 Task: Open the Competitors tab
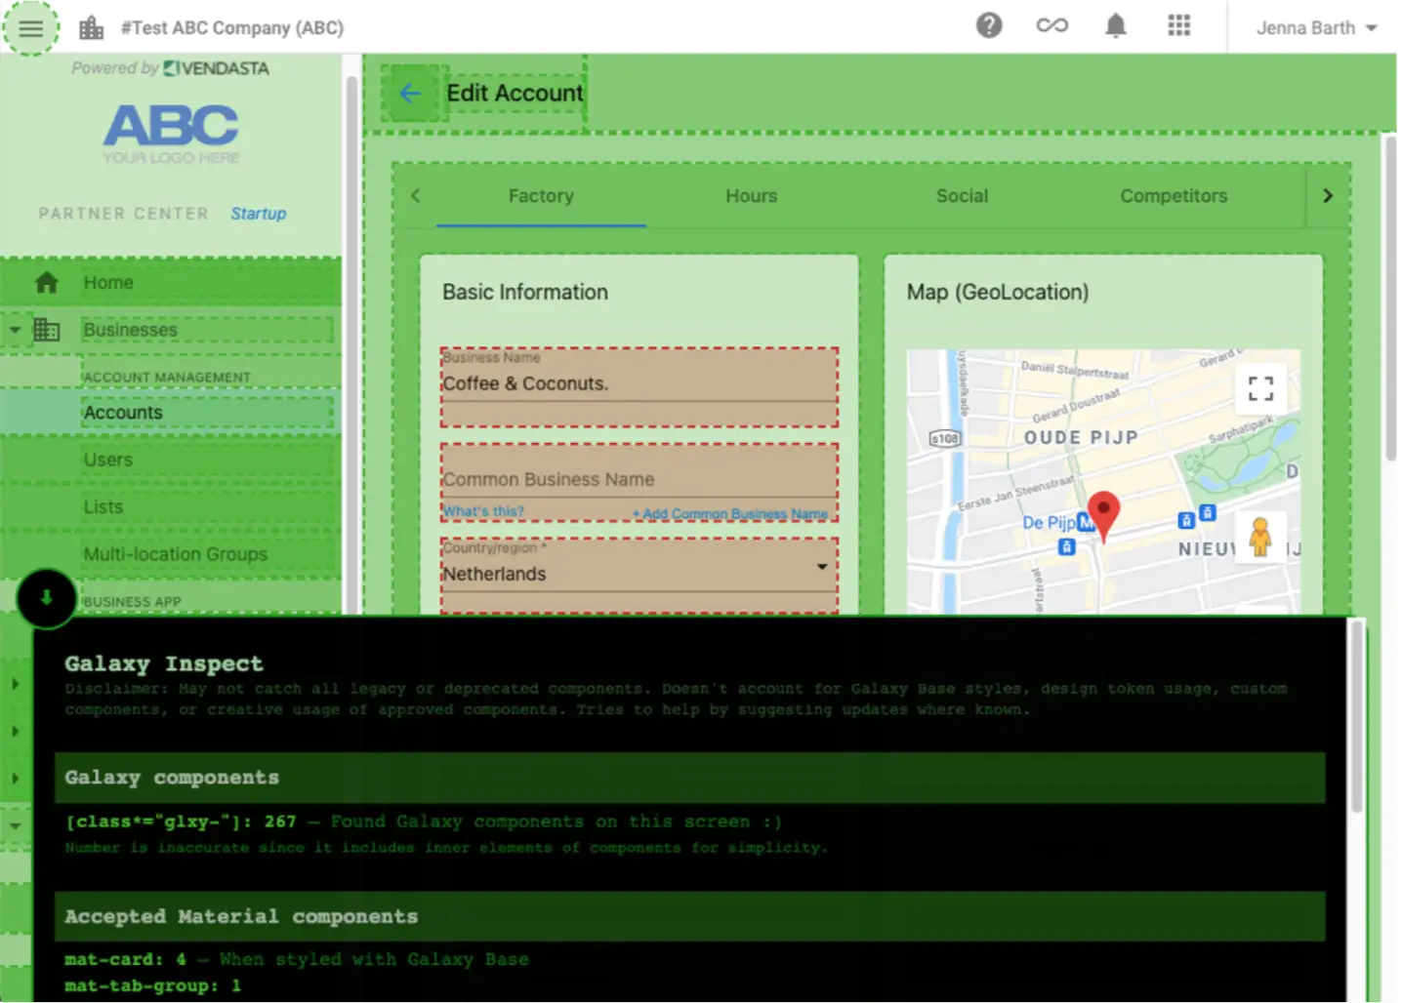(x=1173, y=195)
